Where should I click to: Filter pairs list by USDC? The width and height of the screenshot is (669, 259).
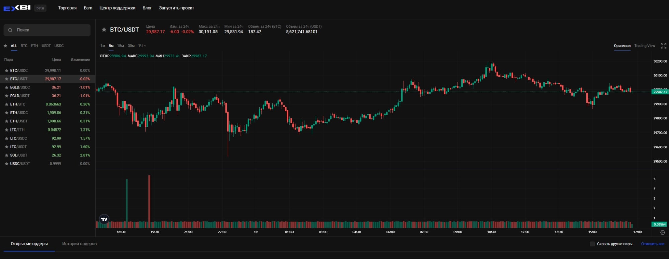pos(59,46)
